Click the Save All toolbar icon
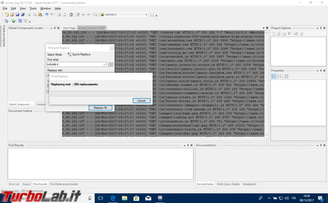 tap(23, 14)
